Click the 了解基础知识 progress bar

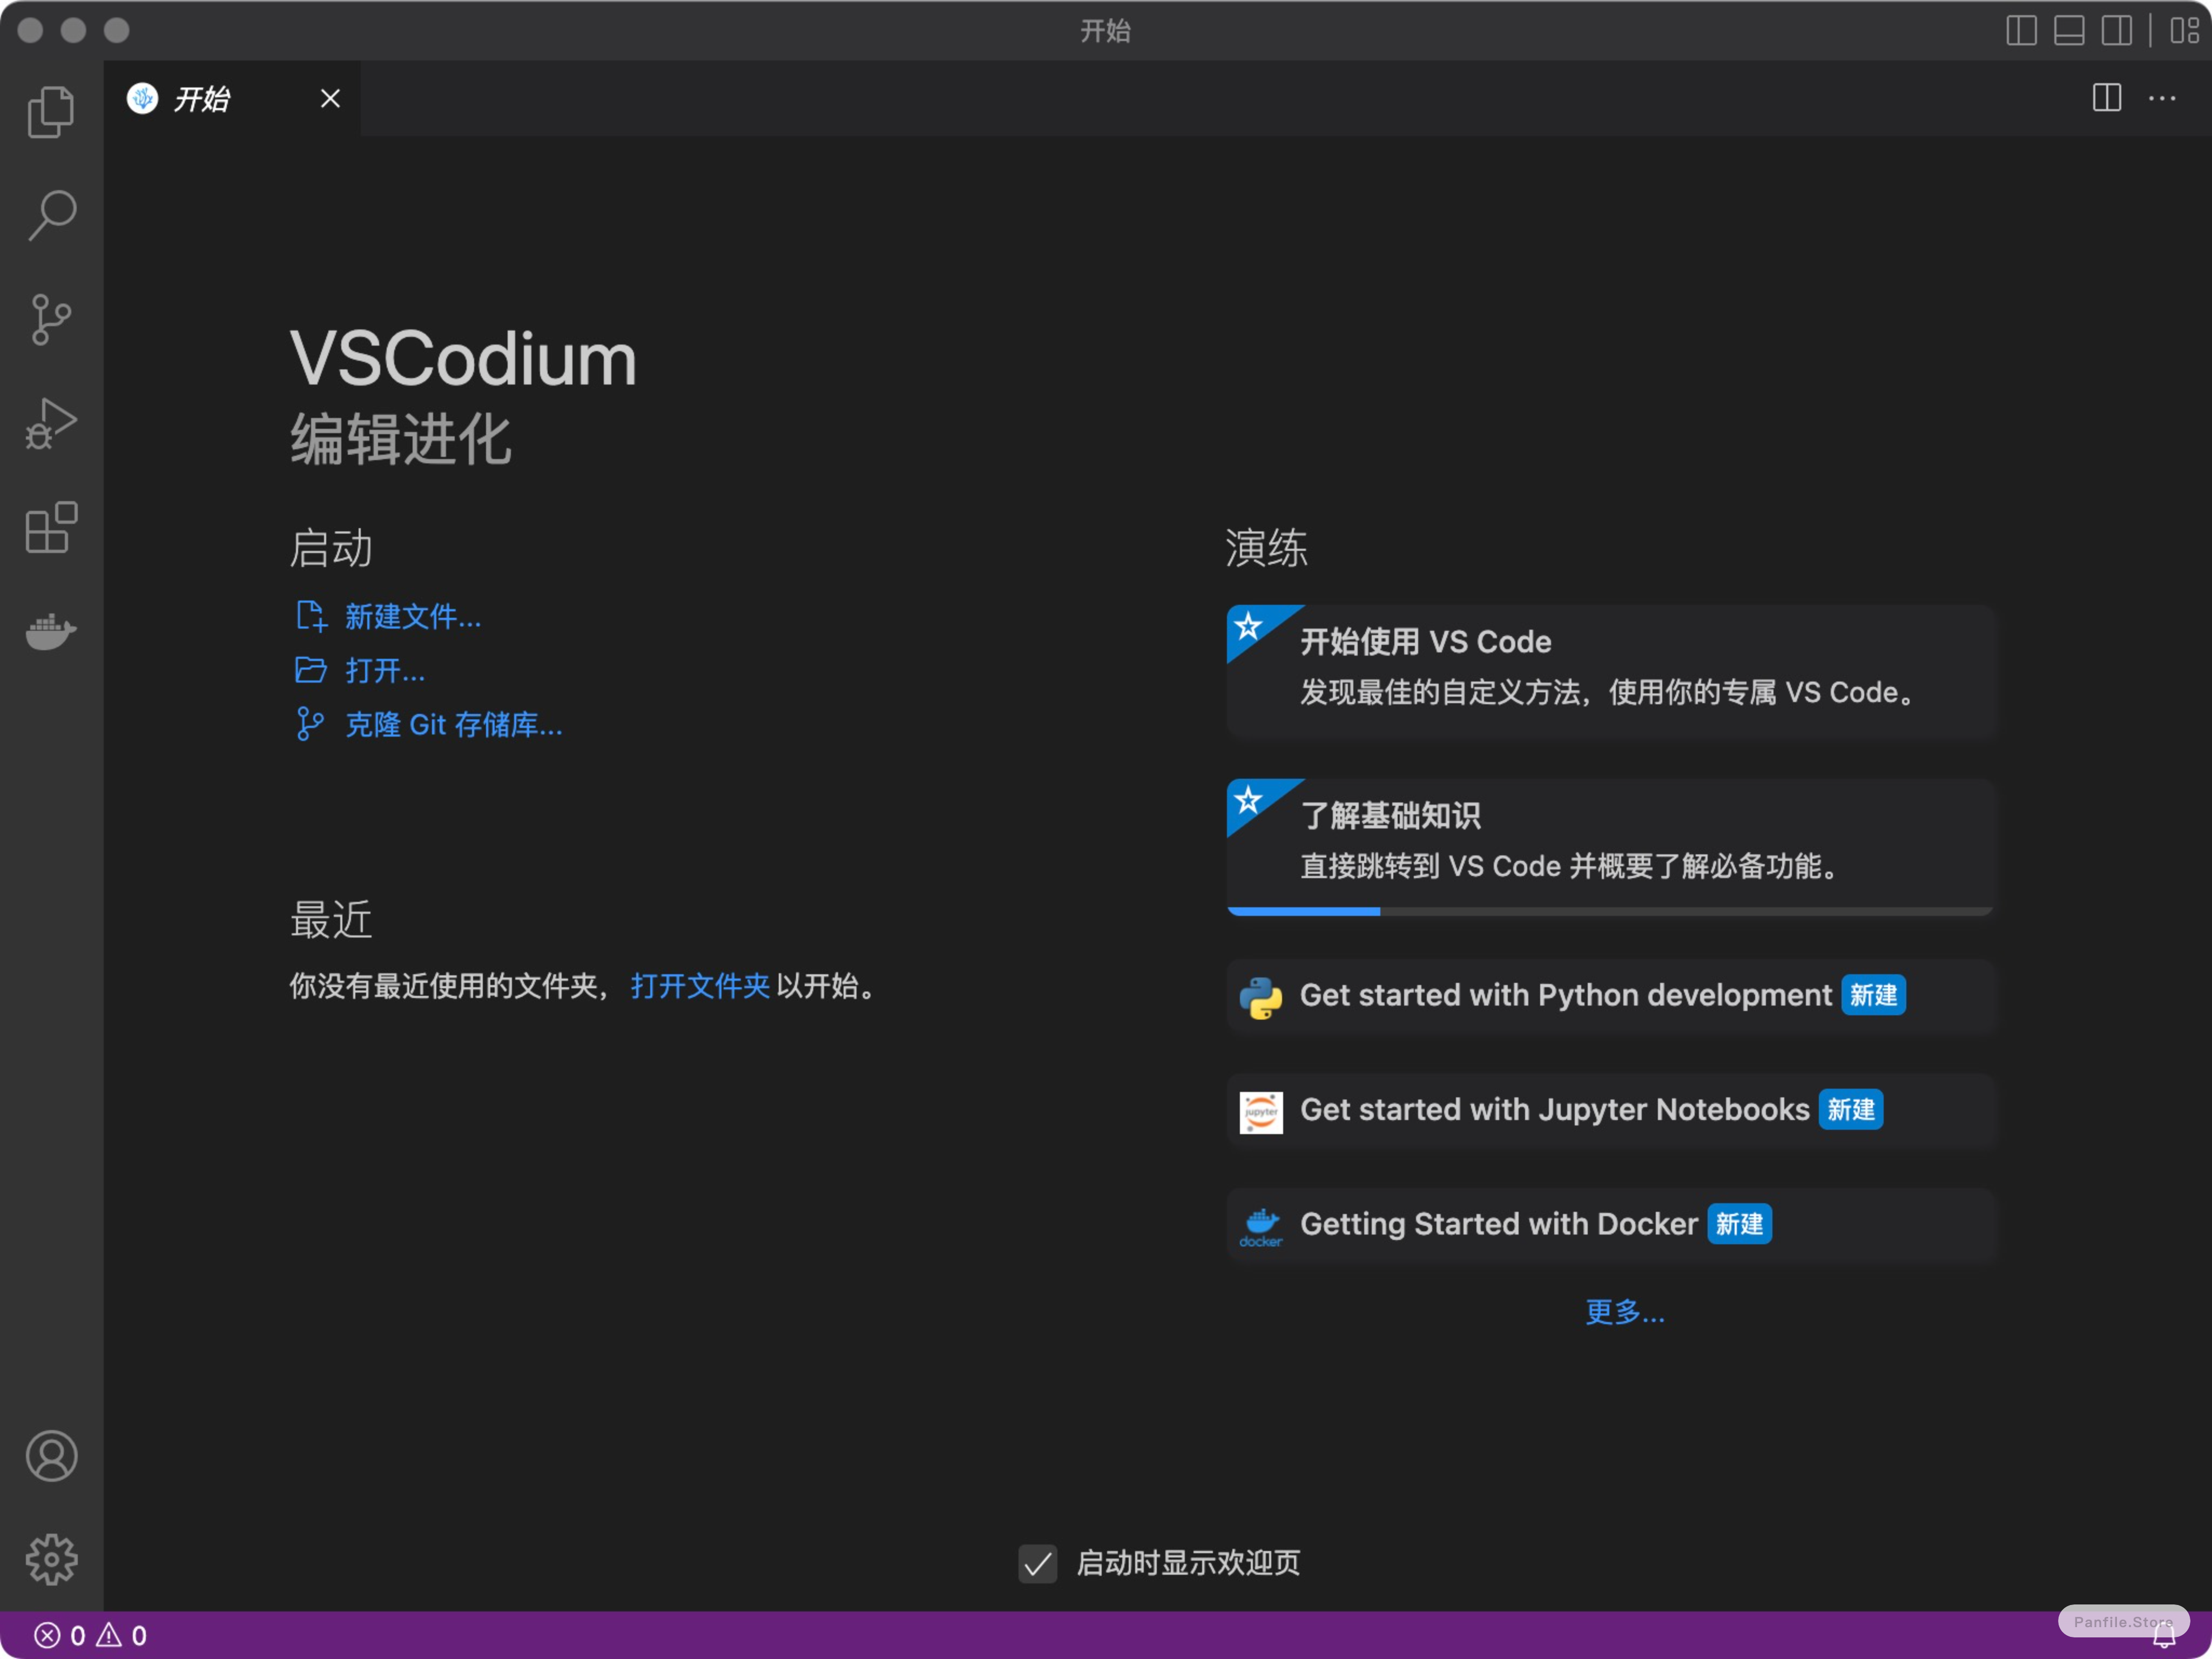[1611, 911]
